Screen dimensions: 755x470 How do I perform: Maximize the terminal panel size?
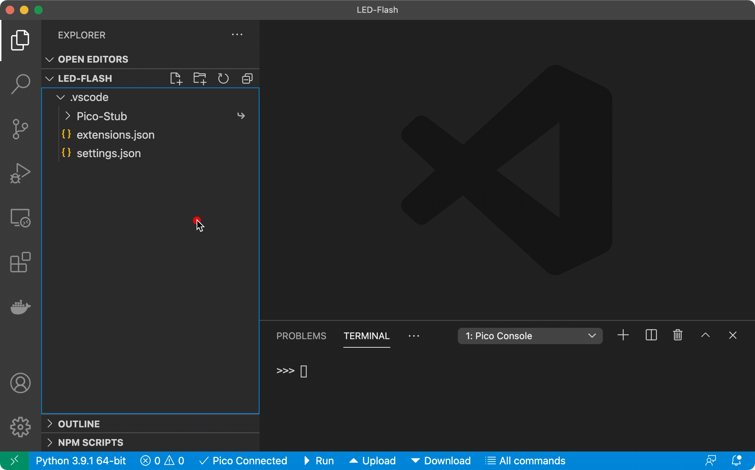[705, 335]
